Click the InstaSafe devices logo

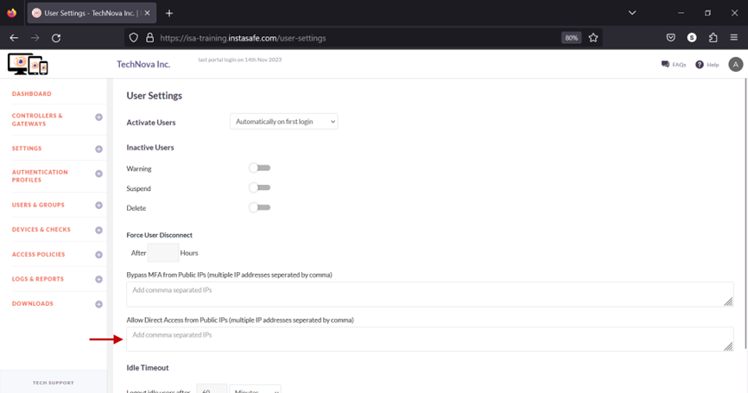[x=28, y=64]
